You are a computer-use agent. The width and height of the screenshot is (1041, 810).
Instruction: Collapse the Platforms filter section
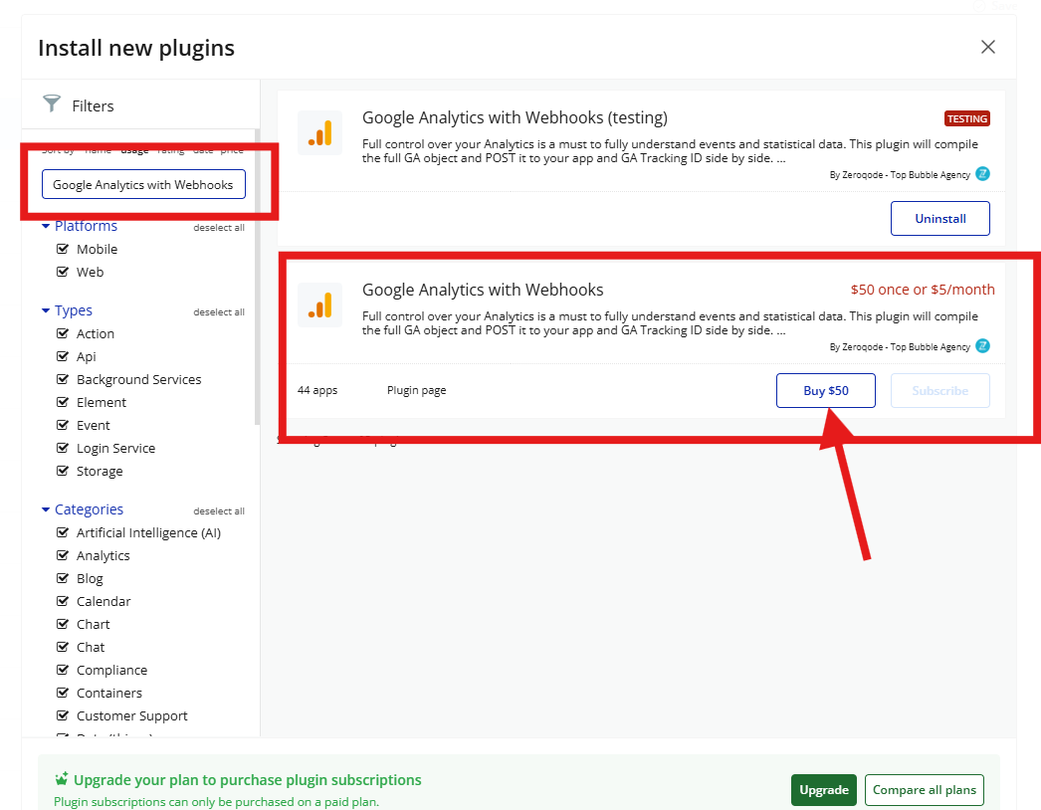[46, 227]
